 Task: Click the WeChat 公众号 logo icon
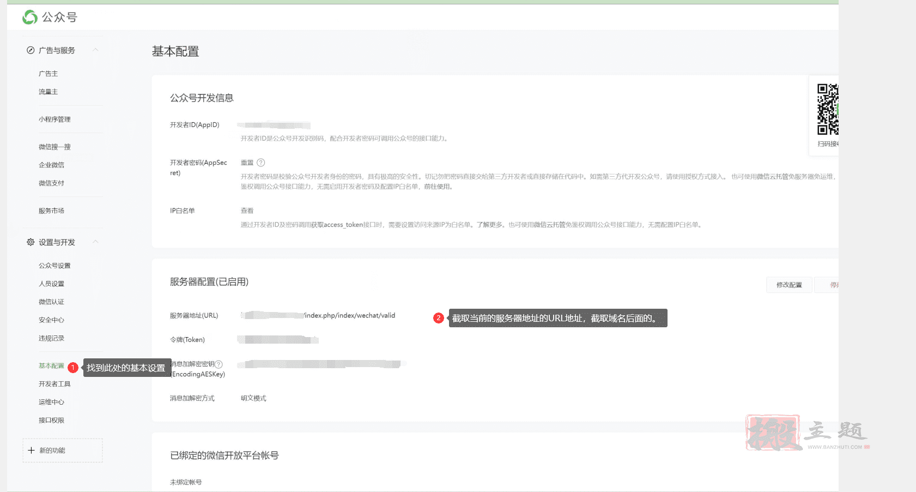29,17
